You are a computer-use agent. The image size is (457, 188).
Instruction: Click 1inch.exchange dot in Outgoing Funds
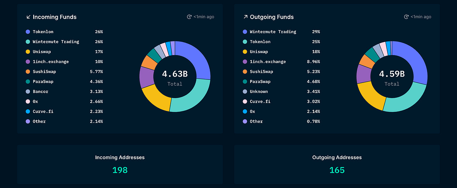[245, 62]
